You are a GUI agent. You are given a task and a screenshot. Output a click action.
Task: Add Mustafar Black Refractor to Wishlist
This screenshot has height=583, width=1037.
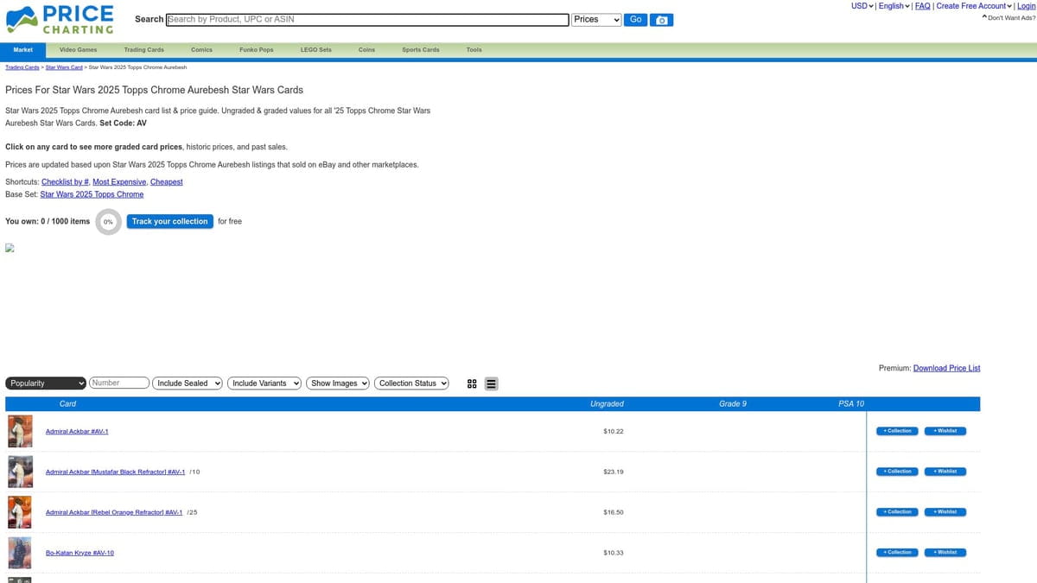pyautogui.click(x=945, y=472)
